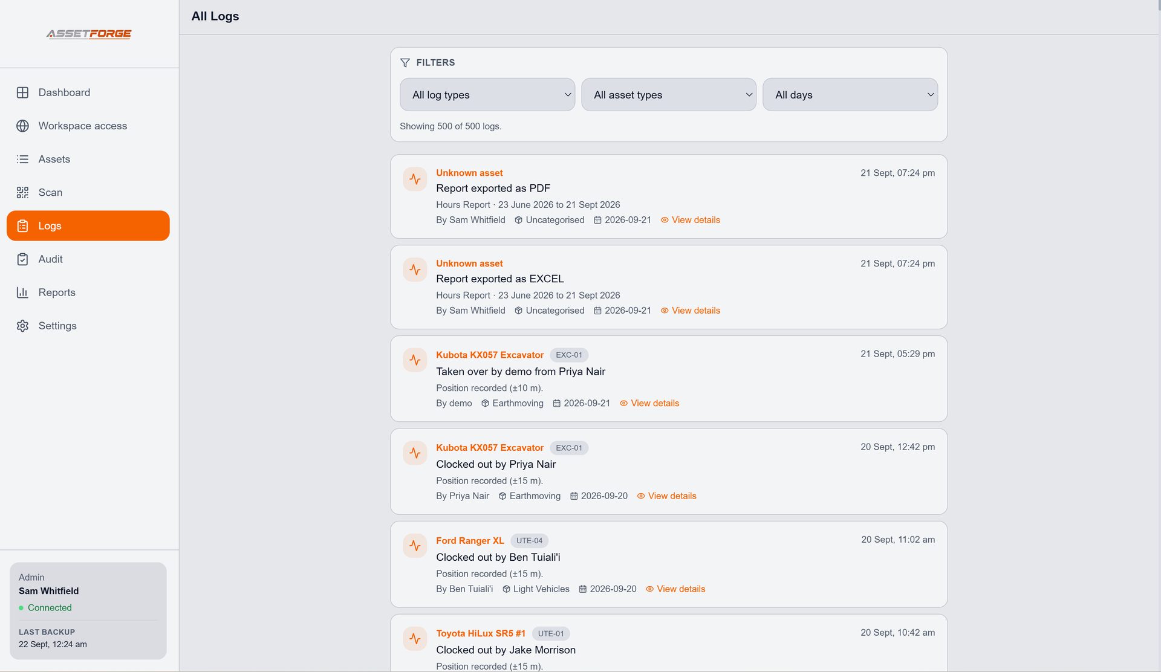Viewport: 1161px width, 672px height.
Task: Go to the Dashboard menu item
Action: (88, 92)
